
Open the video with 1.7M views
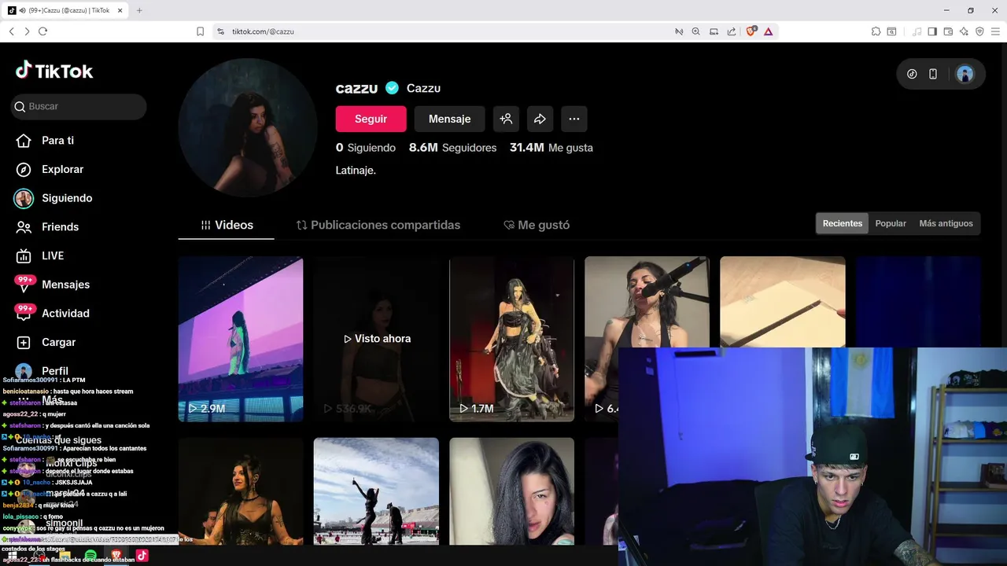[511, 339]
